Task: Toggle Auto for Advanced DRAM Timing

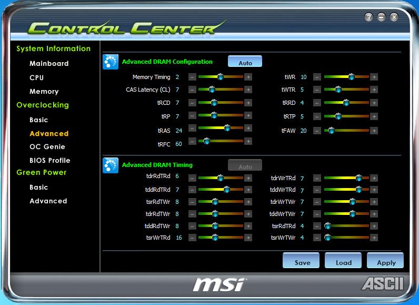Action: [245, 166]
